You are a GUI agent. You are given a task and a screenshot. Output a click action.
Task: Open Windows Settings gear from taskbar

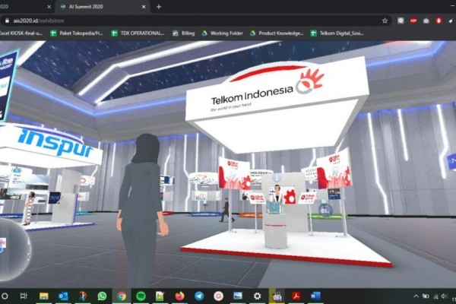pos(257,296)
